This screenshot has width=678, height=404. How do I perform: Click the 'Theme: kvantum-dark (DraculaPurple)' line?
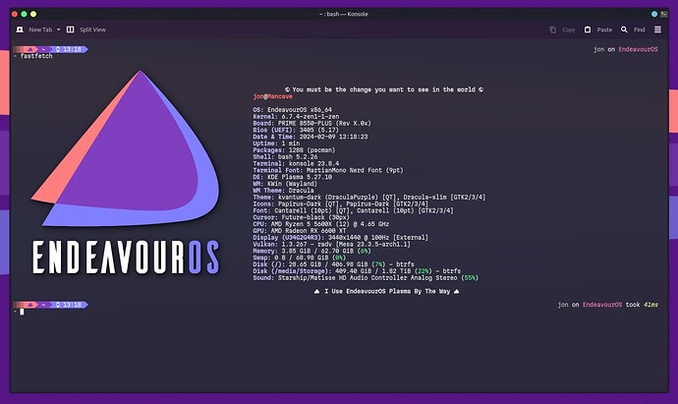pos(369,198)
